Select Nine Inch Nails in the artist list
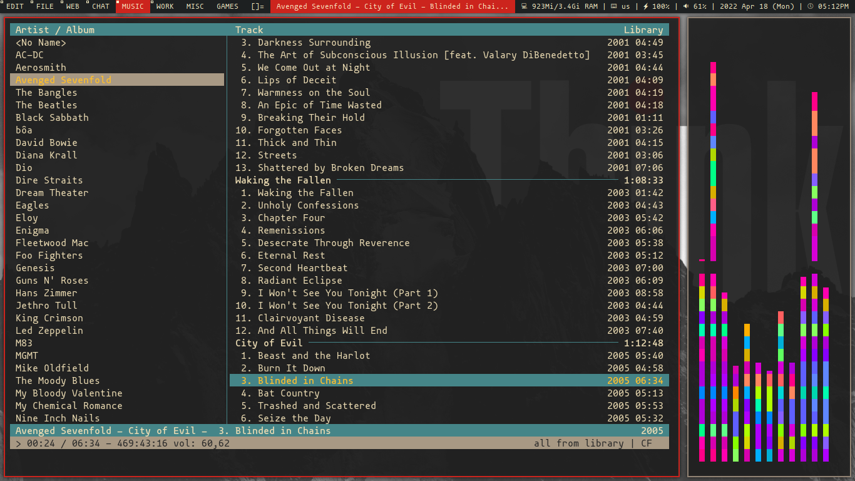 [117, 418]
